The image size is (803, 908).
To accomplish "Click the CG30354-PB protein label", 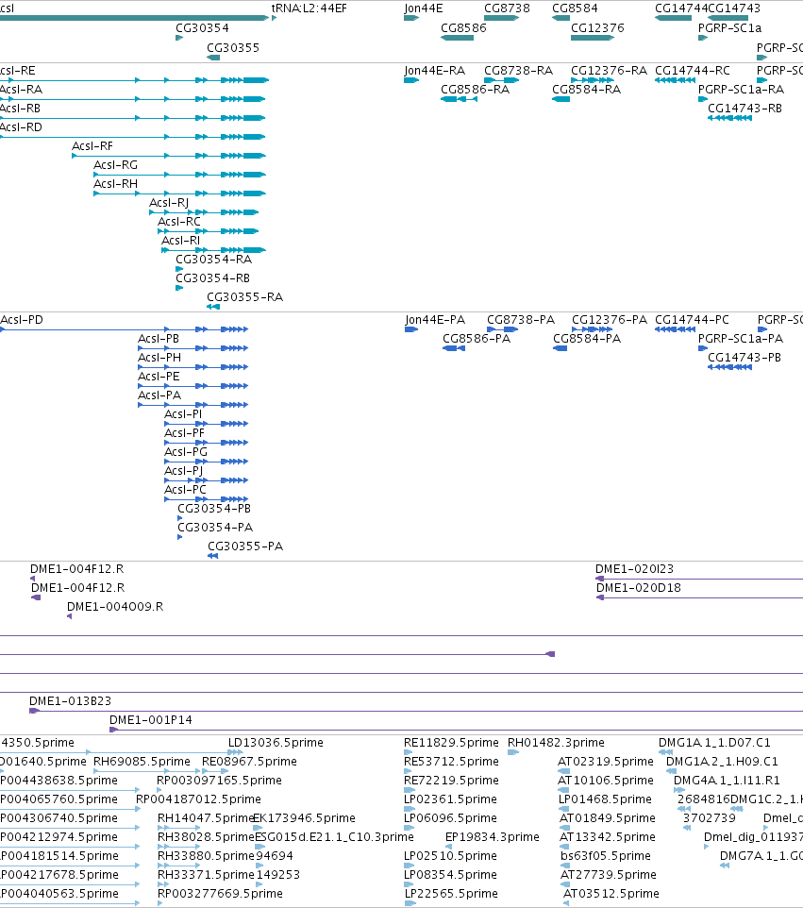I will [213, 509].
